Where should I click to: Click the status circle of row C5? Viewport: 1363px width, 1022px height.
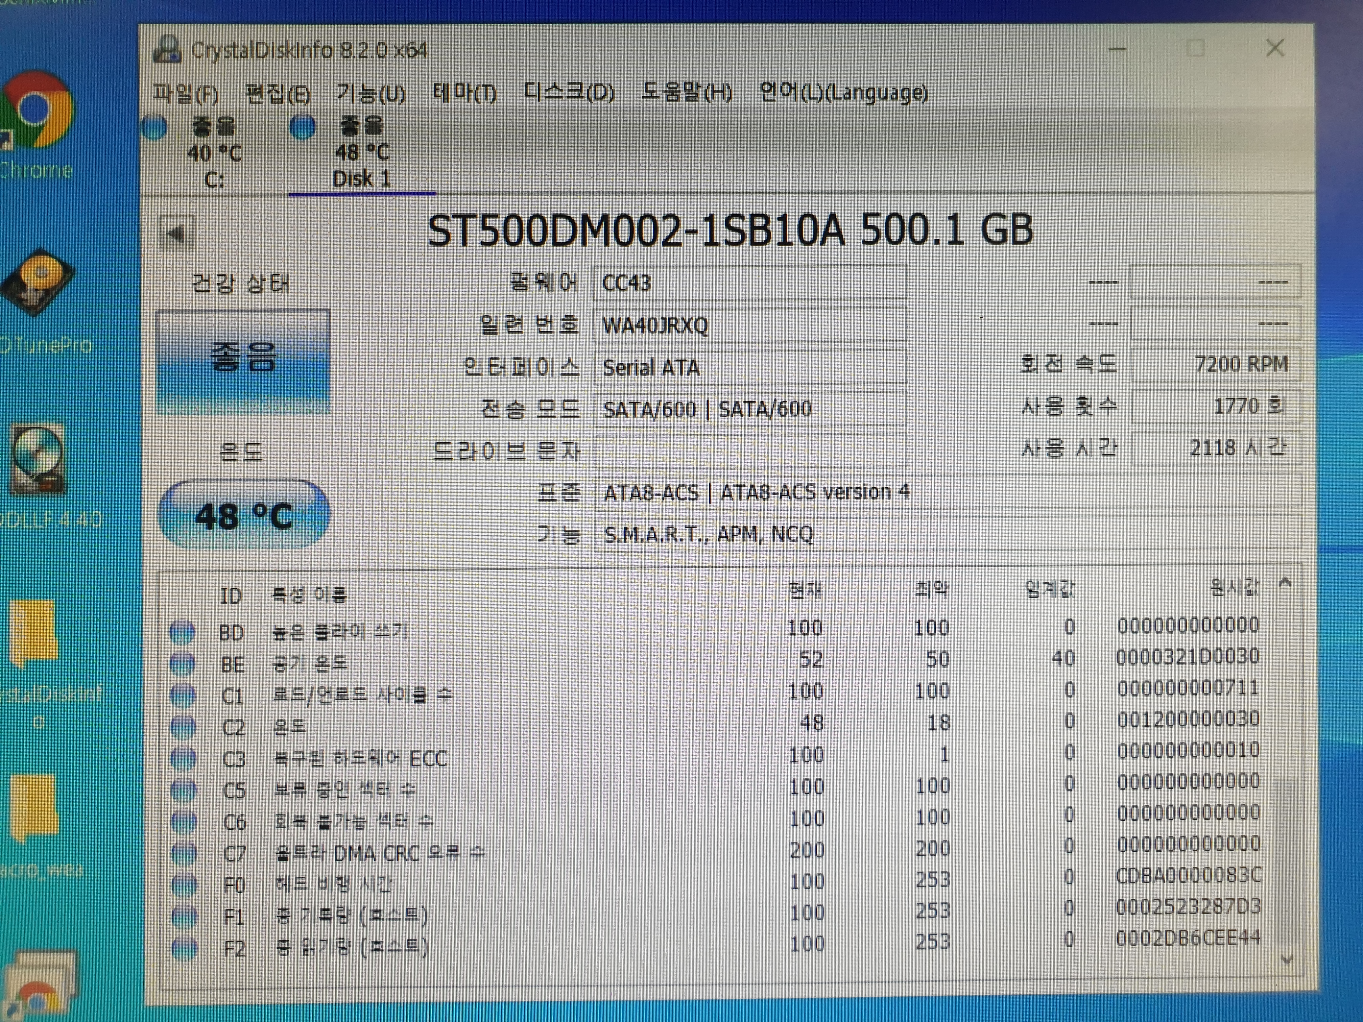click(x=184, y=790)
